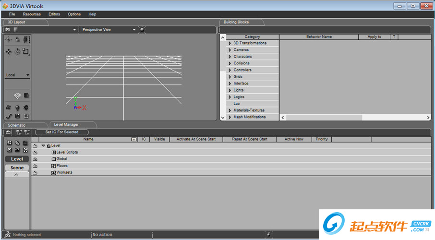This screenshot has width=435, height=240.
Task: Click the Level button
Action: (17, 159)
